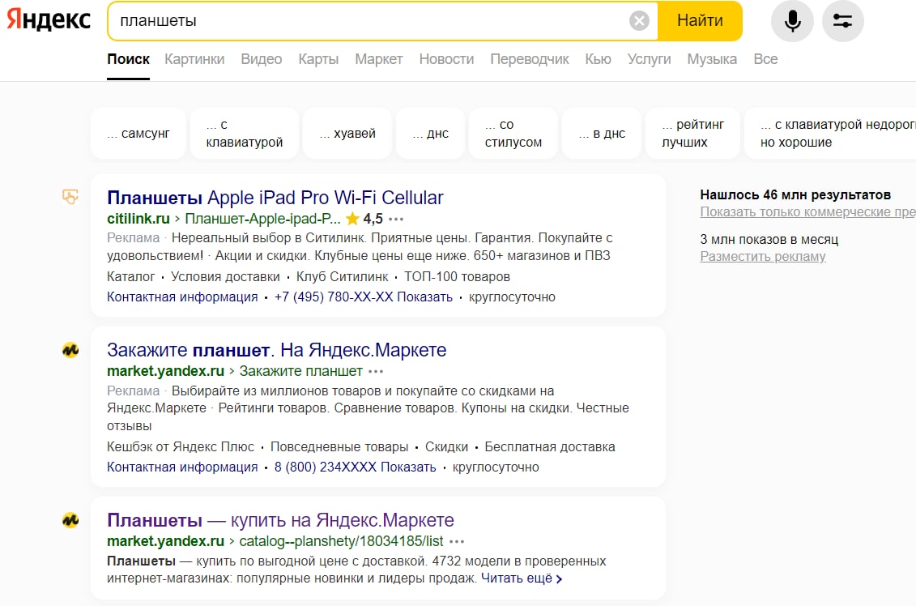Select the … днс suggestion chip
This screenshot has height=606, width=916.
pyautogui.click(x=431, y=133)
